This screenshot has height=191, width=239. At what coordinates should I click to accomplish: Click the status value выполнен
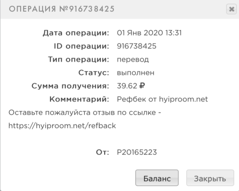tap(136, 73)
